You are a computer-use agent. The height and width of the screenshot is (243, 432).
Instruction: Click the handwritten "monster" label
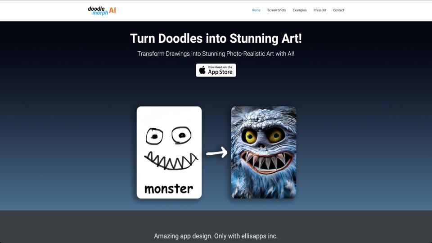[x=169, y=189]
